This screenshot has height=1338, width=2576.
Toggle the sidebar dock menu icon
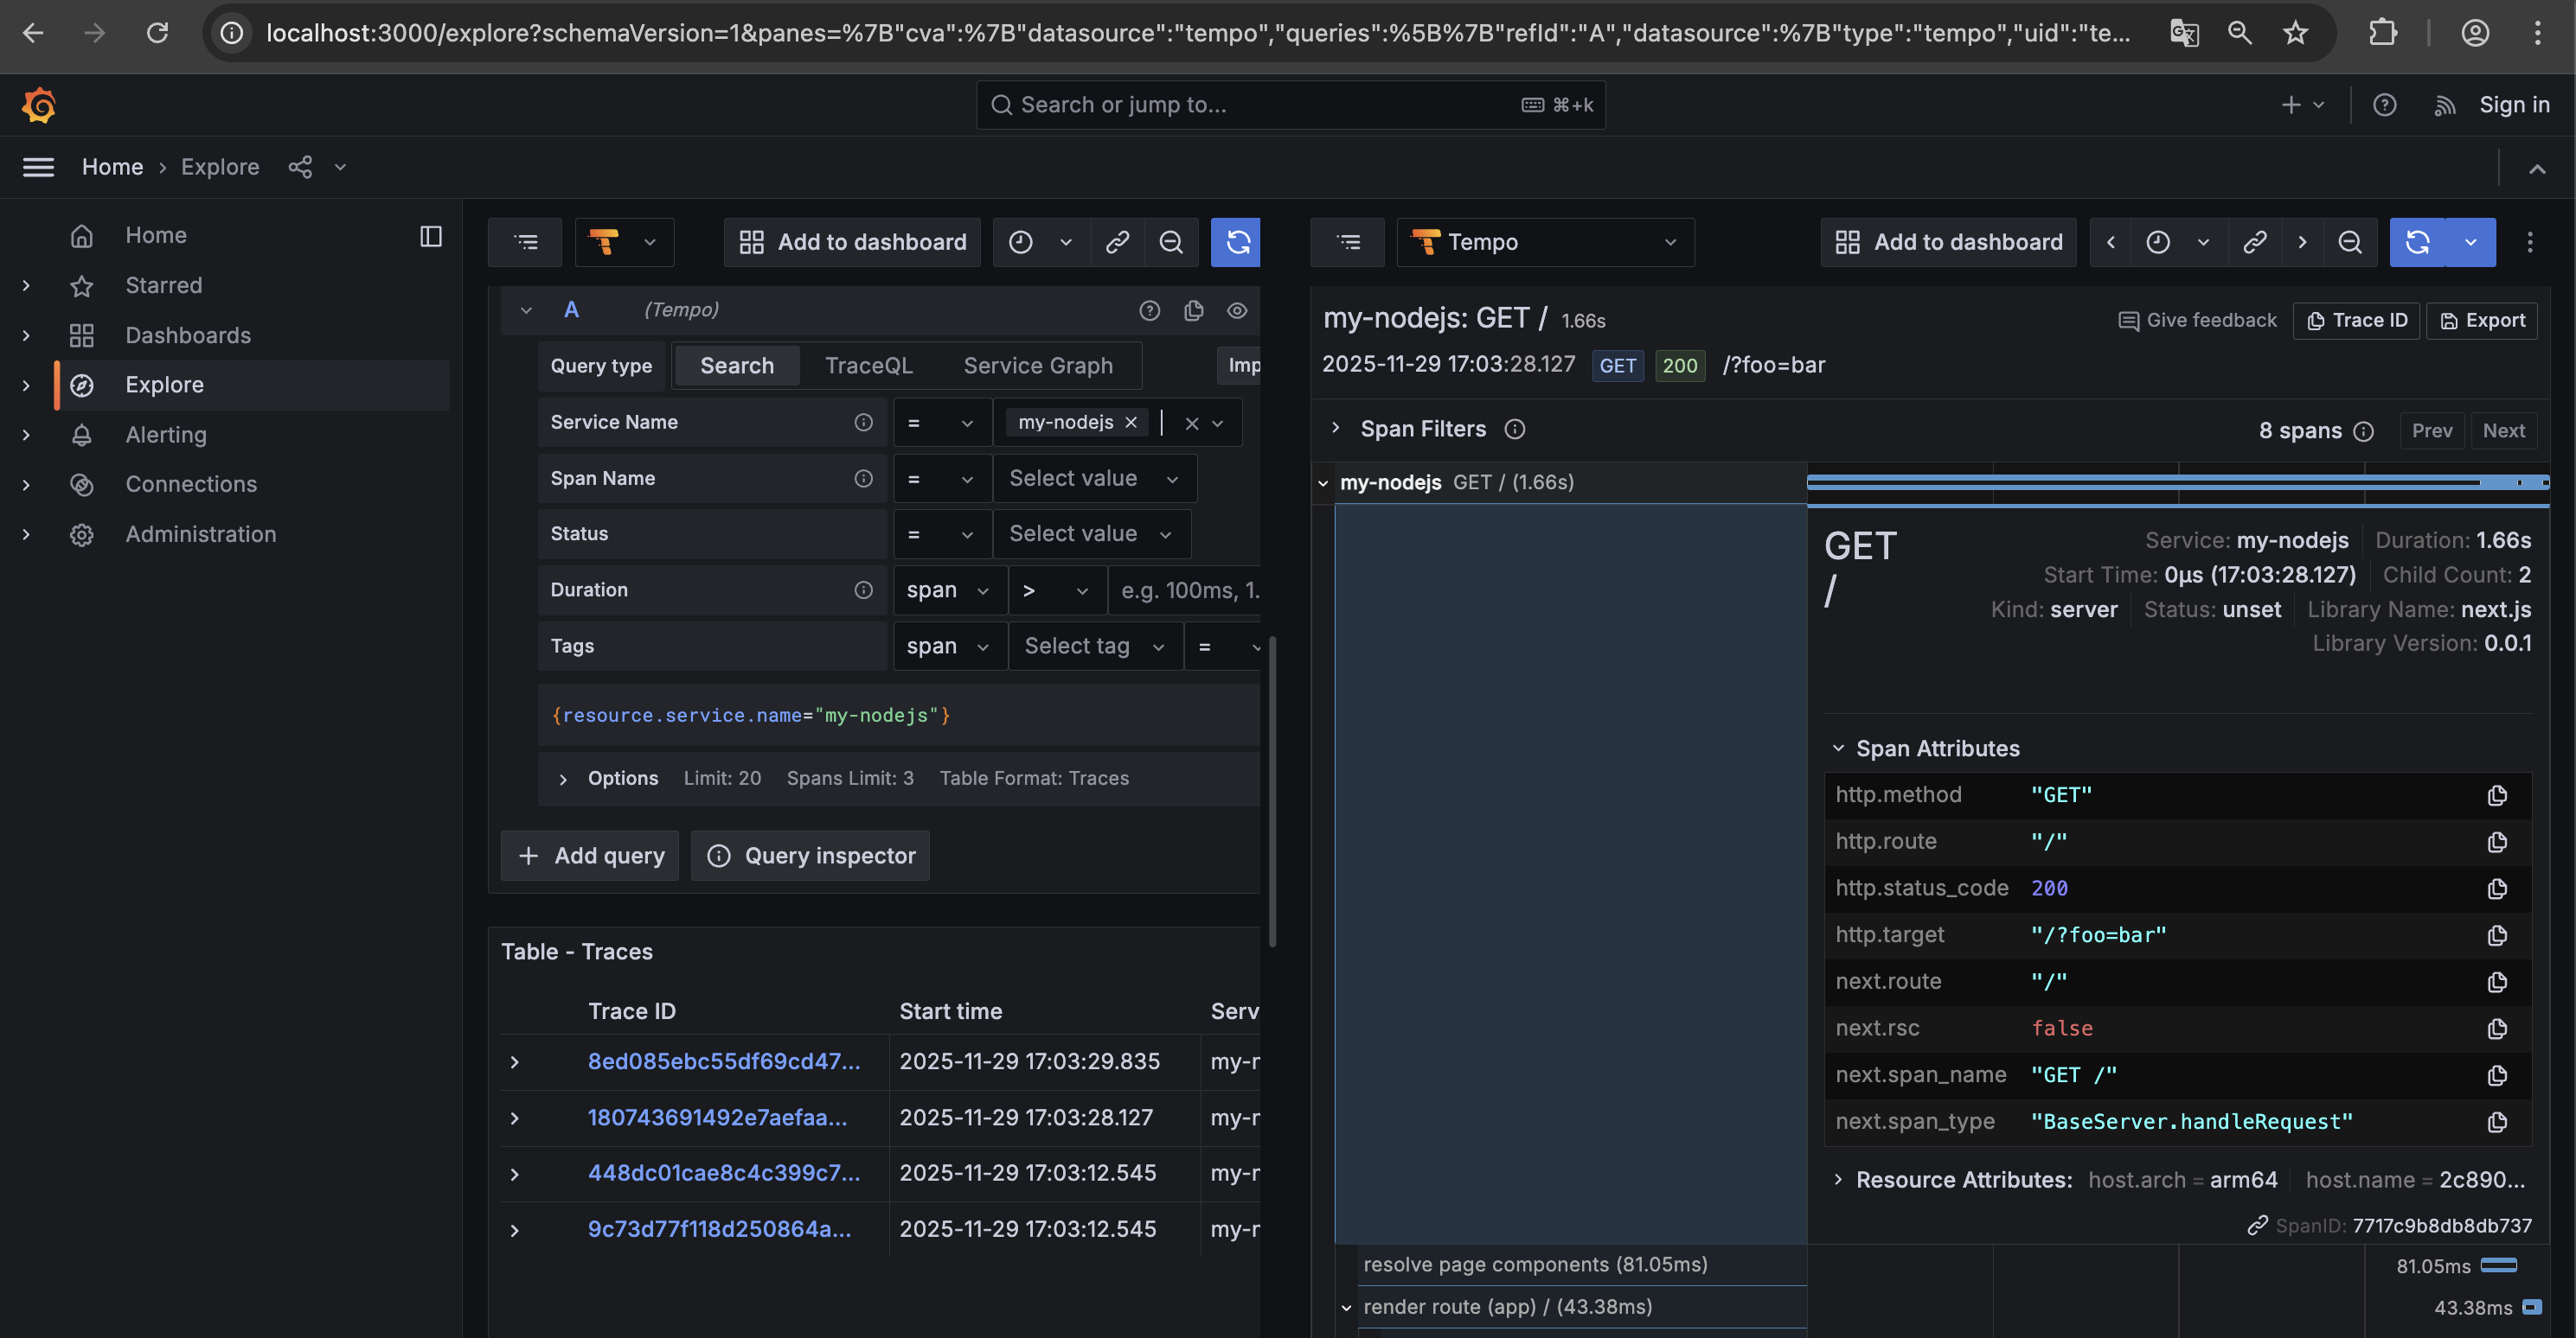(x=431, y=236)
